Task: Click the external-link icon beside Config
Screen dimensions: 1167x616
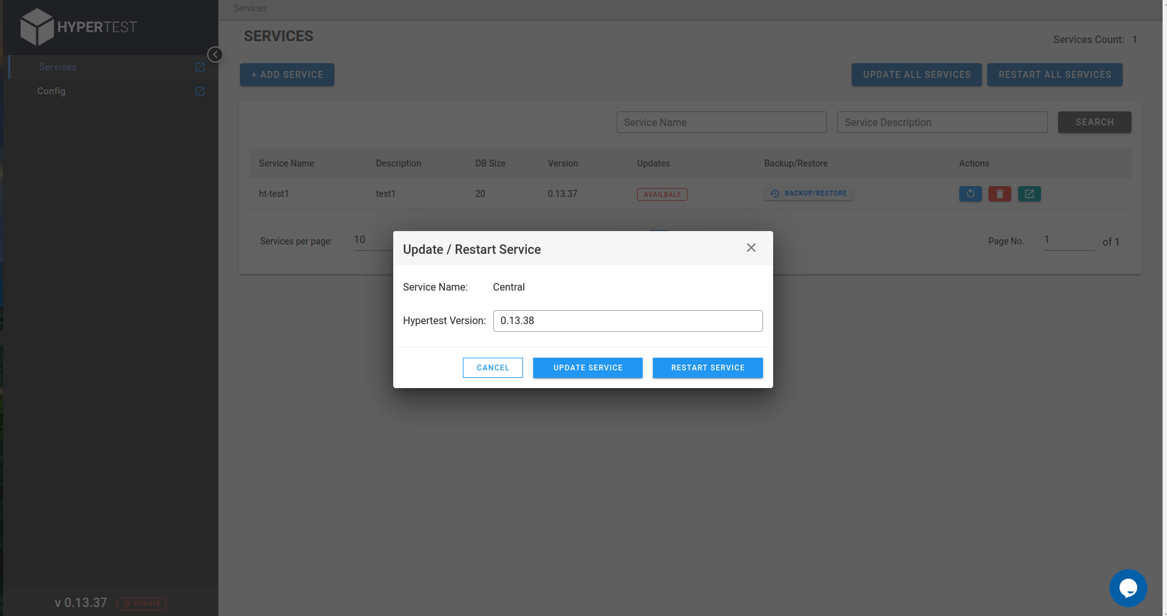Action: [199, 91]
